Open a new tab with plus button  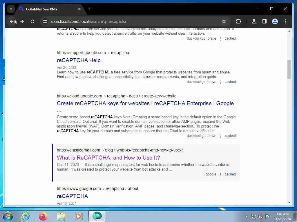click(90, 9)
